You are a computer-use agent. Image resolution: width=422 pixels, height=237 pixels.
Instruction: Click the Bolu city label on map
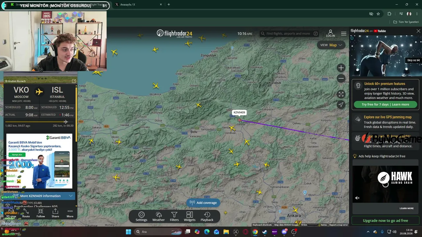194,132
